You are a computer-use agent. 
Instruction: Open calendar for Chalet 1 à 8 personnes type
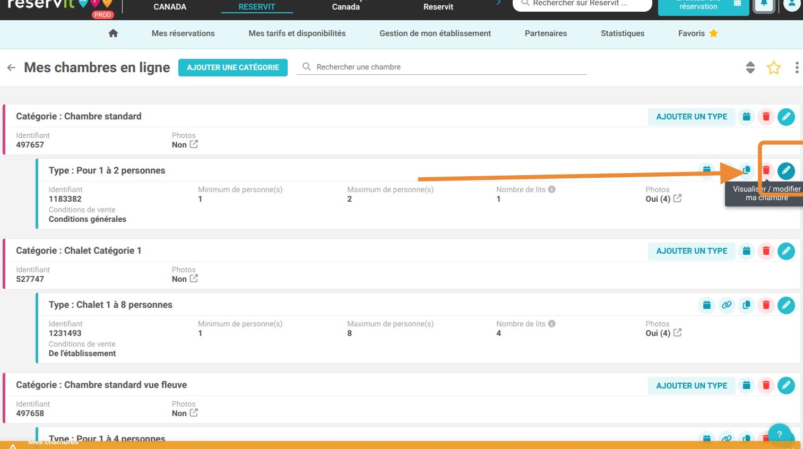coord(706,305)
